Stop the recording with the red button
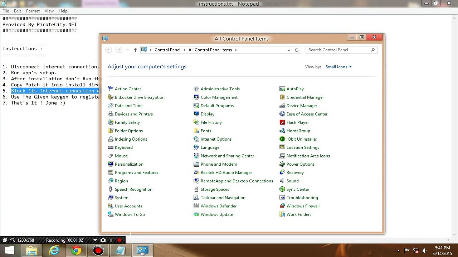This screenshot has width=458, height=257. [119, 240]
